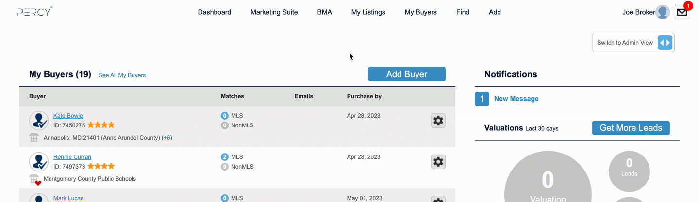Viewport: 699px width, 202px height.
Task: Open settings gear for Rennie Curran
Action: pos(438,162)
